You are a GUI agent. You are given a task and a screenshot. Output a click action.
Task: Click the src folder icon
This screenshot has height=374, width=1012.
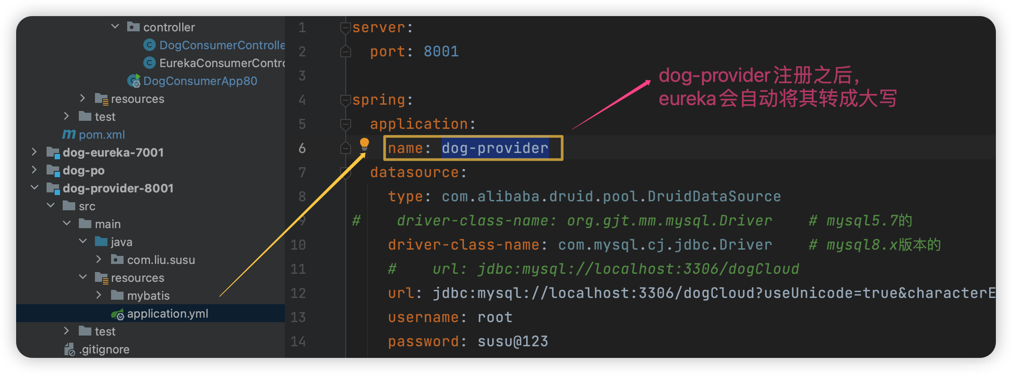pos(69,206)
